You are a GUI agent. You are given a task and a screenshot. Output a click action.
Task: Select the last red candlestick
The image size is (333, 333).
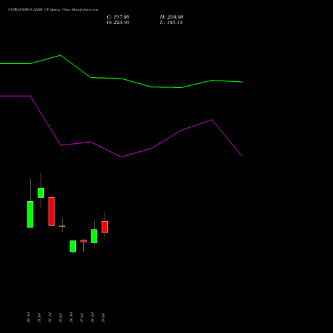click(105, 227)
